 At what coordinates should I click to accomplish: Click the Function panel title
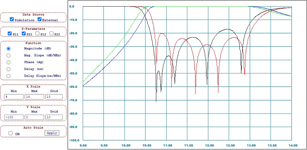(33, 43)
